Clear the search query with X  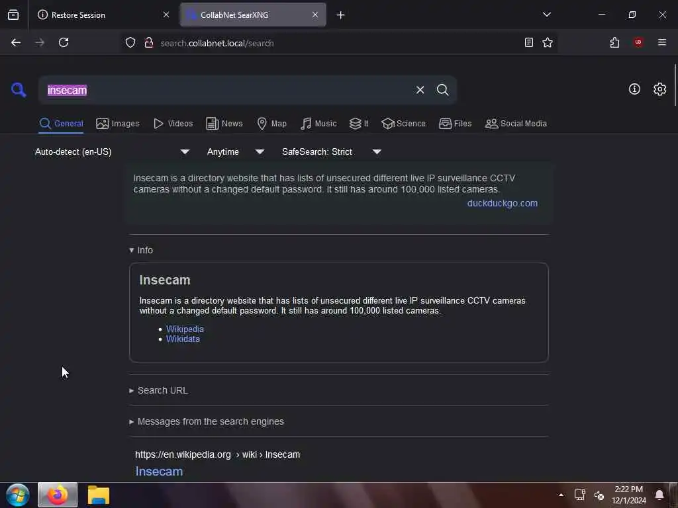pos(420,90)
